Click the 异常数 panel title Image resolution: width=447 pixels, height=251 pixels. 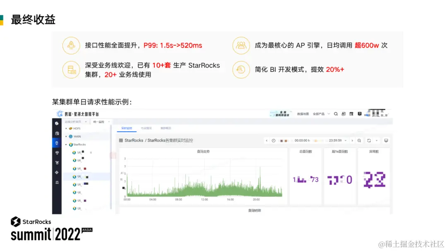click(x=374, y=152)
